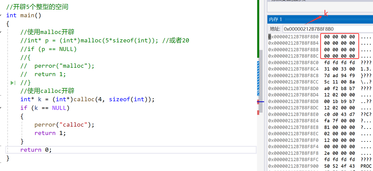Click memory row address 0x00000212B7B8F8EC
The image size is (373, 171).
click(x=293, y=134)
